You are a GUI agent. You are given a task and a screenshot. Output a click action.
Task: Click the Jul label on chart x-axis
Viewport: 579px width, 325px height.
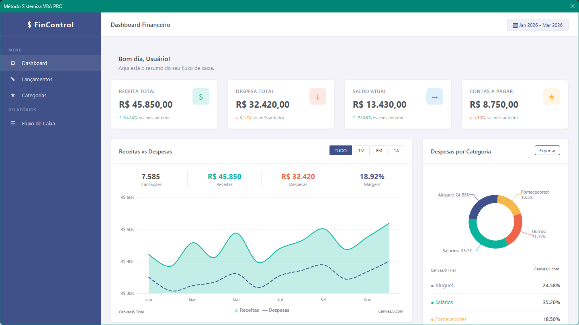pyautogui.click(x=280, y=300)
